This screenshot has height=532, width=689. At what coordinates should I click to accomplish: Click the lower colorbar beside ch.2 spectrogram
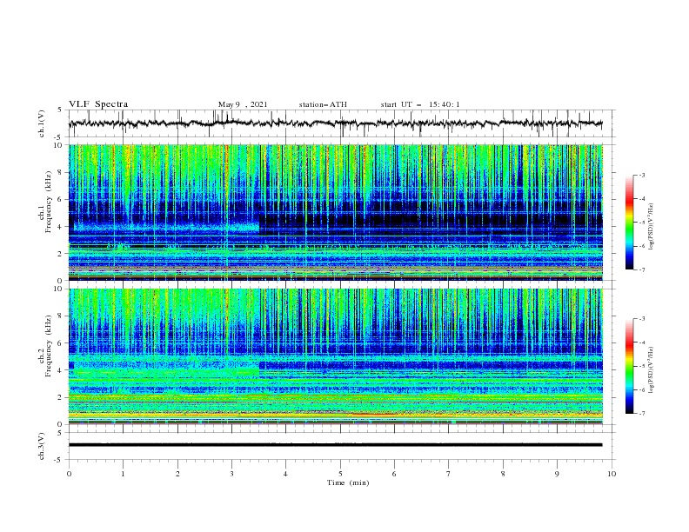(630, 366)
